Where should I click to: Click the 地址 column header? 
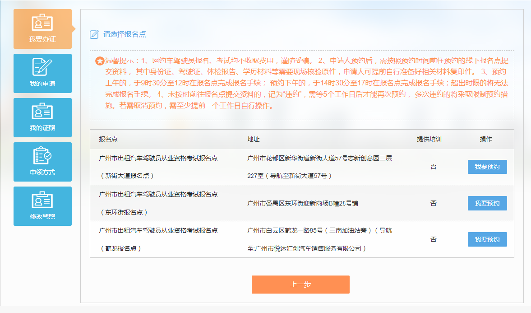(x=254, y=139)
